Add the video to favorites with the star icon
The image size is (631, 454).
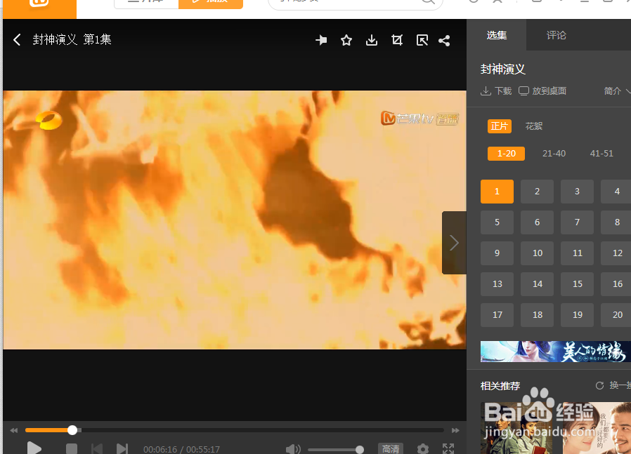[x=346, y=40]
